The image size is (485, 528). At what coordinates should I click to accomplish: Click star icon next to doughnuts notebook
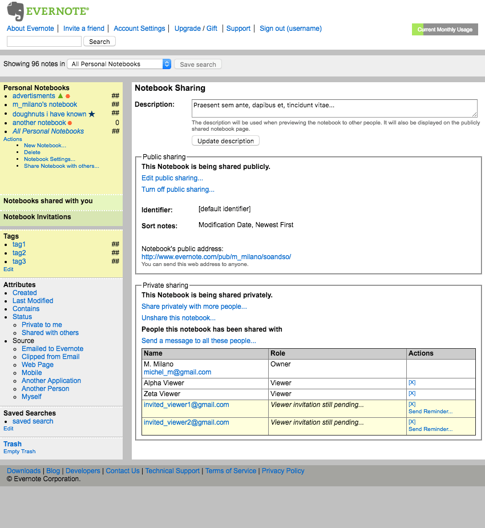[91, 114]
